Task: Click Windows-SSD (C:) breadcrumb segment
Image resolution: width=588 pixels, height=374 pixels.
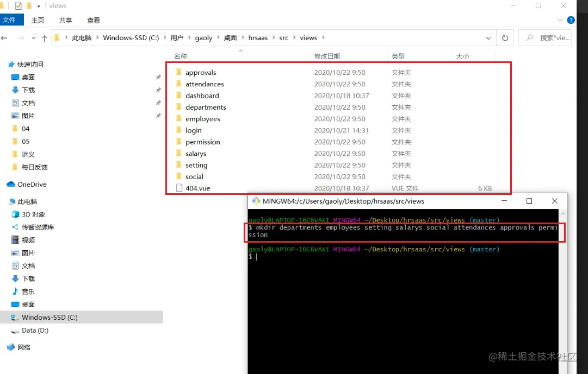Action: [131, 38]
